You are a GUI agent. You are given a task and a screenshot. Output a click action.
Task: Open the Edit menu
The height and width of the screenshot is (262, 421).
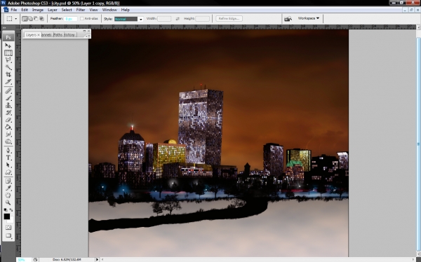(25, 10)
